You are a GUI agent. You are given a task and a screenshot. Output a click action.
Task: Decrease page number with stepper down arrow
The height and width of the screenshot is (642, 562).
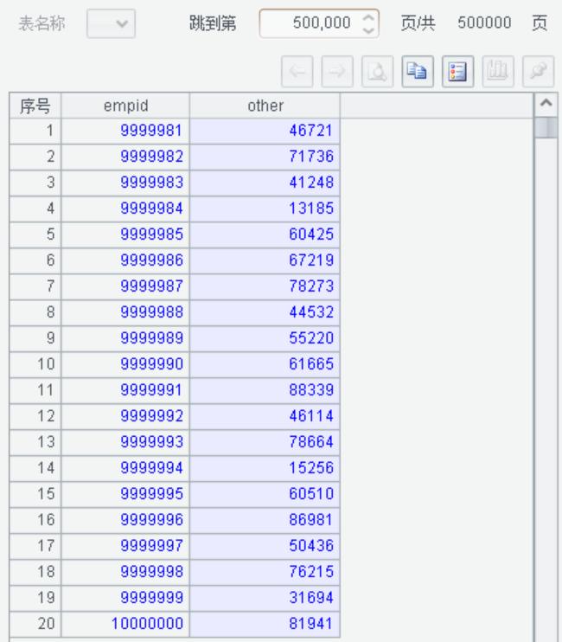point(368,29)
